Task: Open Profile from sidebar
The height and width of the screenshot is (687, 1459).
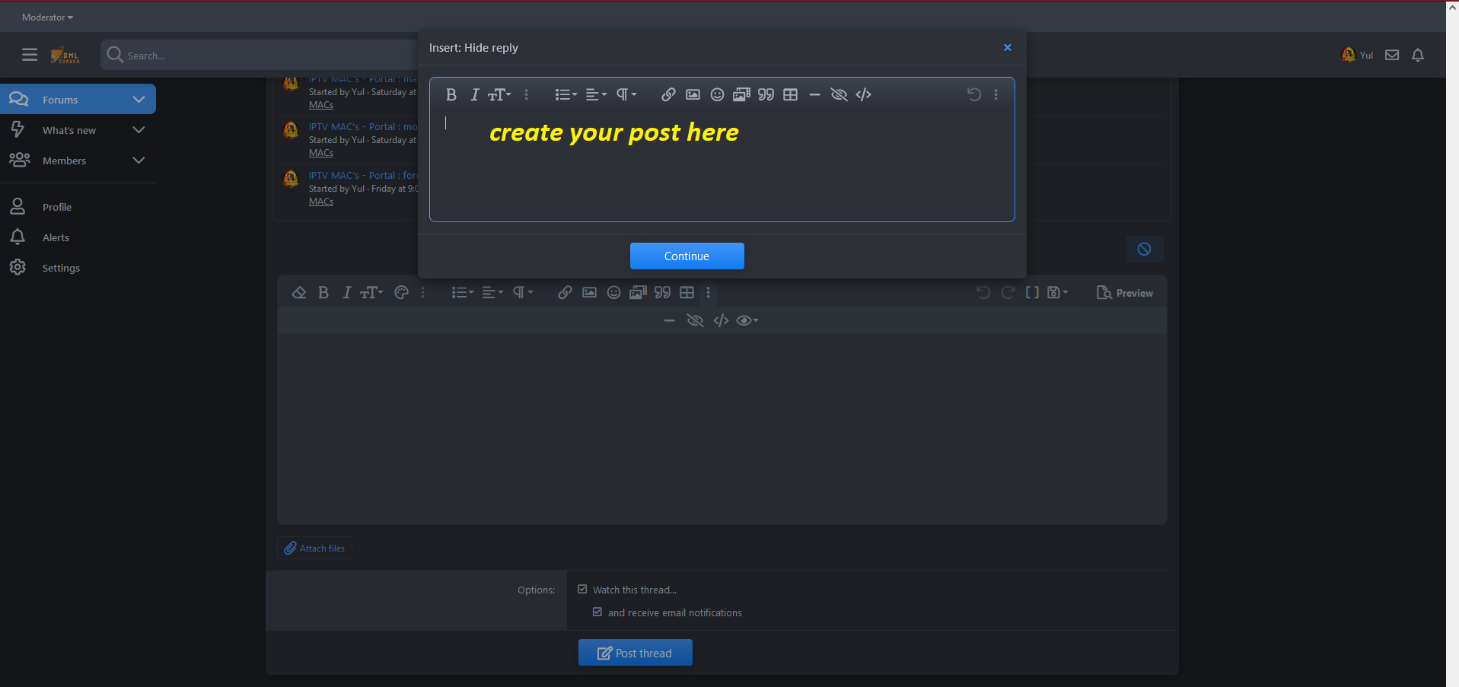Action: (57, 207)
